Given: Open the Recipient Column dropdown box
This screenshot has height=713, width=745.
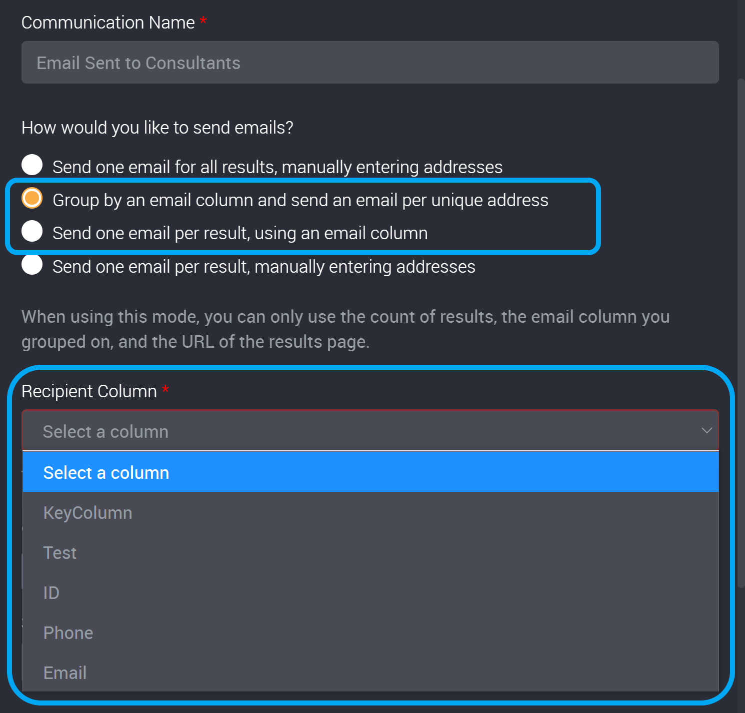Looking at the screenshot, I should [370, 431].
